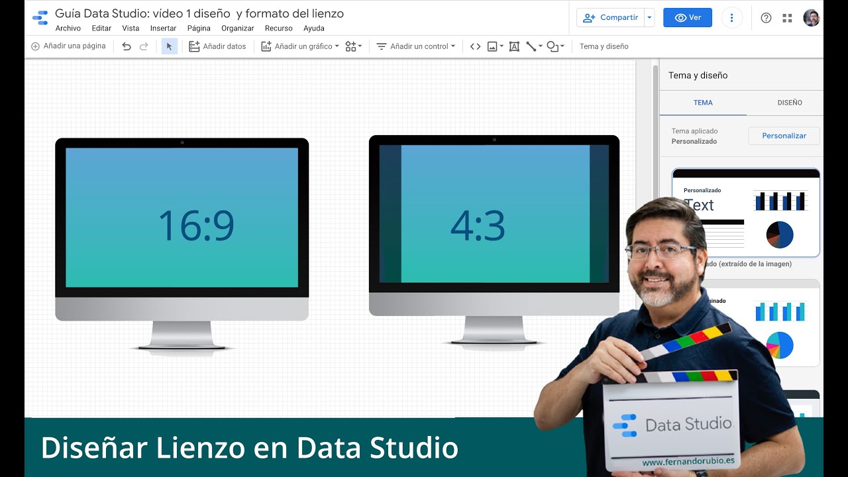Switch to the TEMA tab
Viewport: 848px width, 477px height.
tap(703, 103)
